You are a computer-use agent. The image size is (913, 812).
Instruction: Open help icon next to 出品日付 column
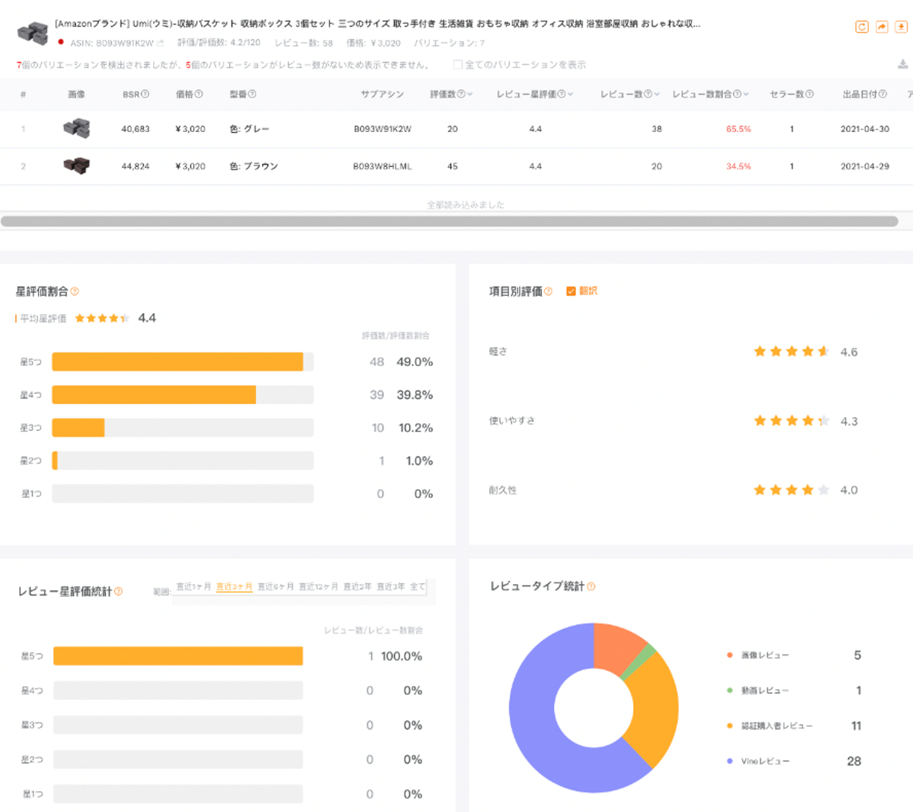click(883, 95)
